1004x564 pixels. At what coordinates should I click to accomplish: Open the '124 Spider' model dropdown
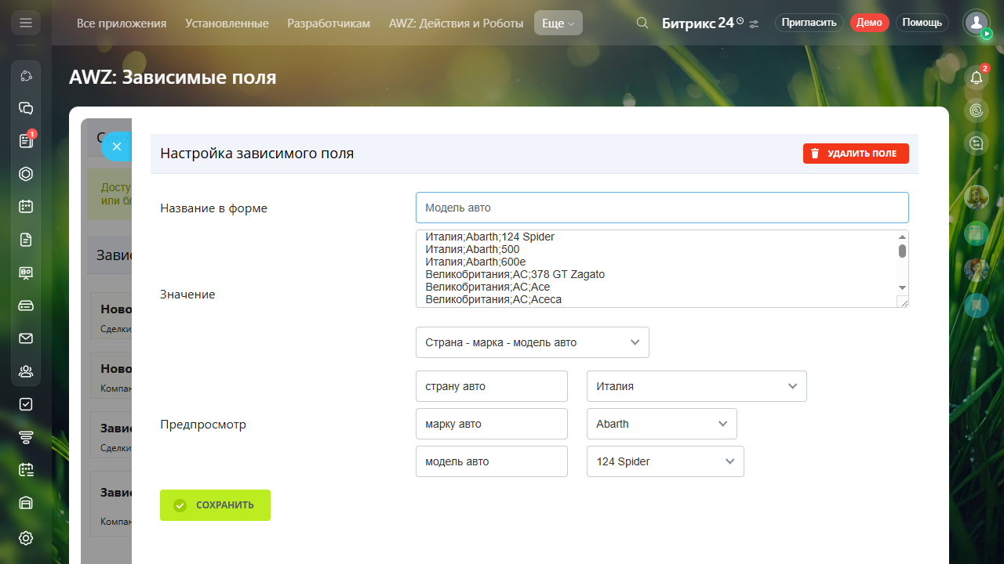(x=664, y=461)
